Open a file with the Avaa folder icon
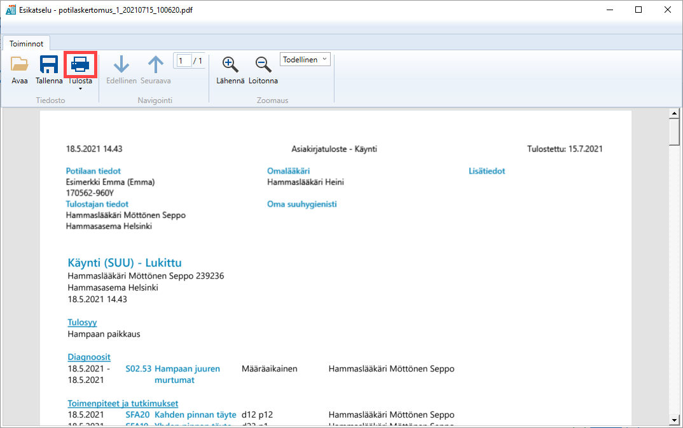The width and height of the screenshot is (683, 428). pyautogui.click(x=20, y=69)
